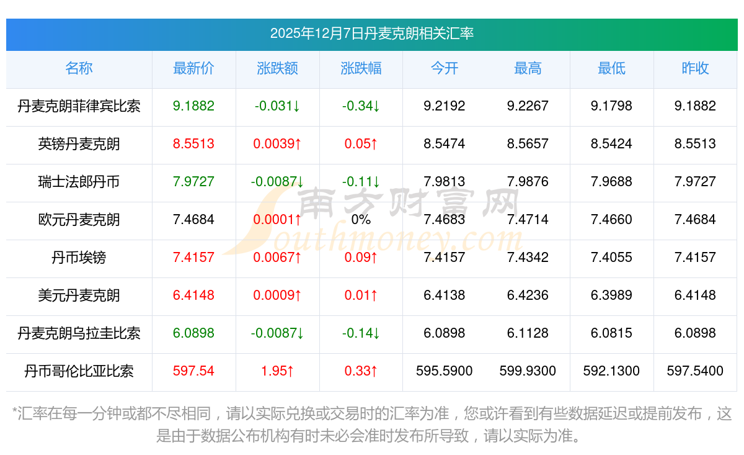Click the change amount 0.0067↑

277,258
